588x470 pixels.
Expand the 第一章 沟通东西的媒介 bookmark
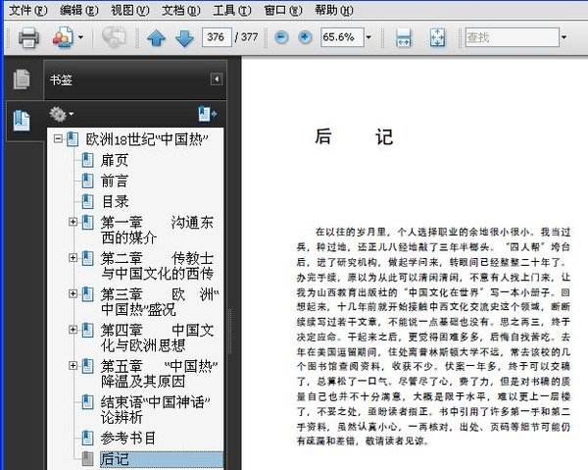(73, 222)
